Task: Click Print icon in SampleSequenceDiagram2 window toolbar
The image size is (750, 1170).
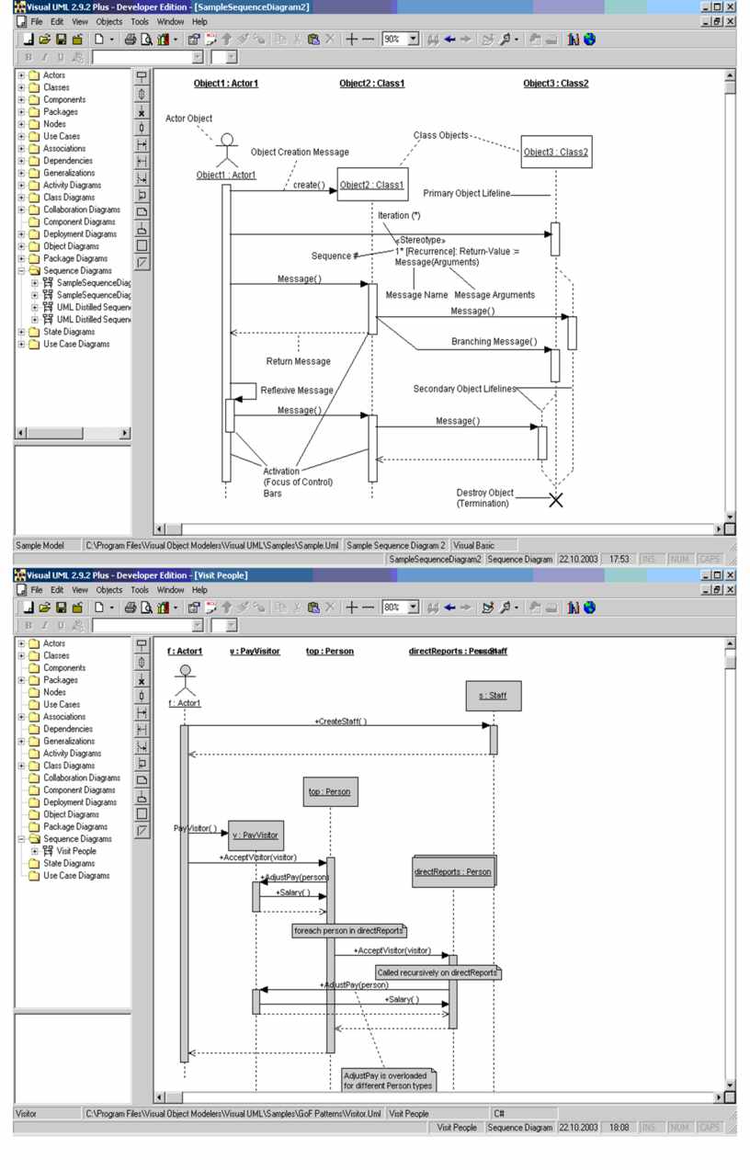Action: click(x=131, y=40)
